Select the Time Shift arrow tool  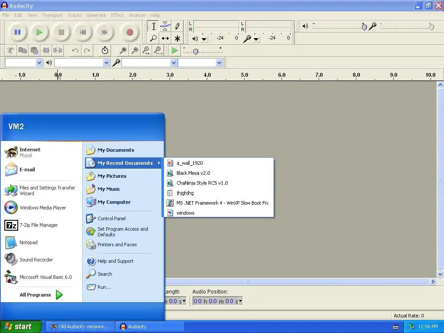coord(165,38)
